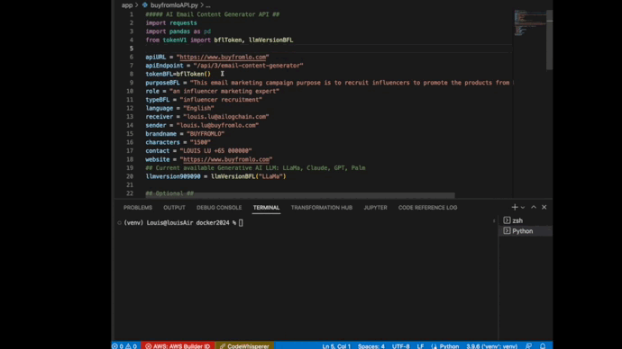The width and height of the screenshot is (622, 349).
Task: Open the TRANSFORMATION HUB tab
Action: coord(322,208)
